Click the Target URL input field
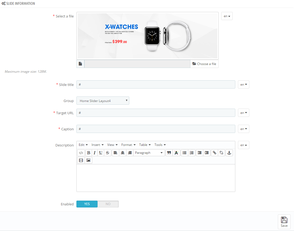 click(x=156, y=113)
